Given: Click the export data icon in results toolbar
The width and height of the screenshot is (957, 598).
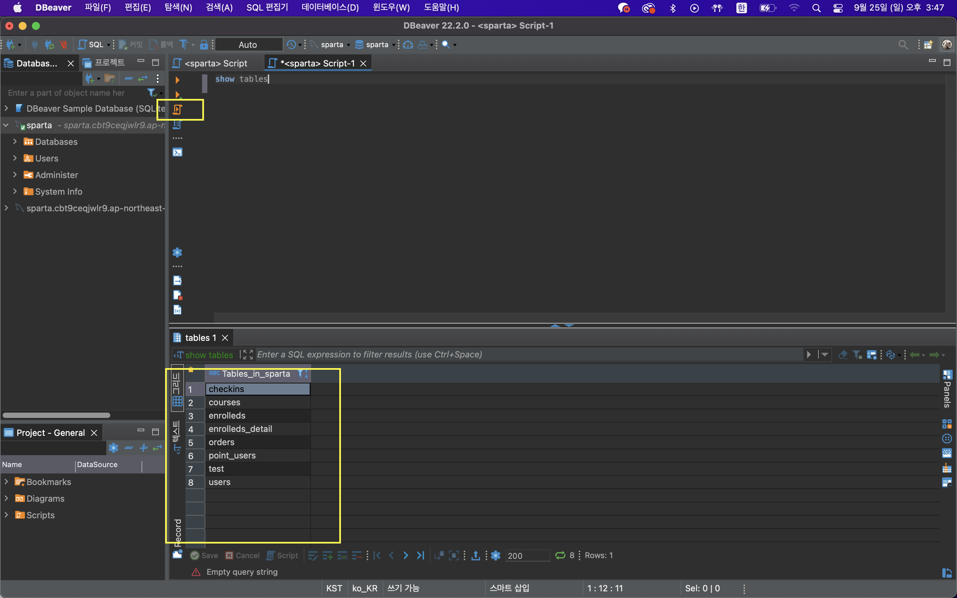Looking at the screenshot, I should pyautogui.click(x=476, y=556).
